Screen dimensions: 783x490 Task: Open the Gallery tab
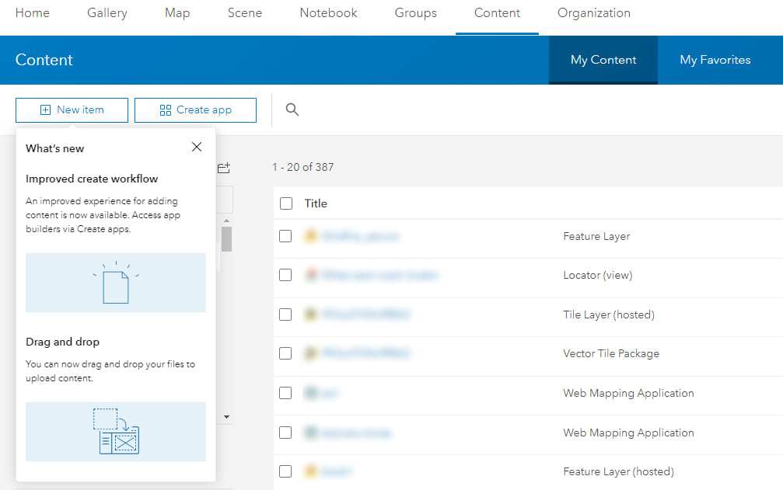pos(107,13)
